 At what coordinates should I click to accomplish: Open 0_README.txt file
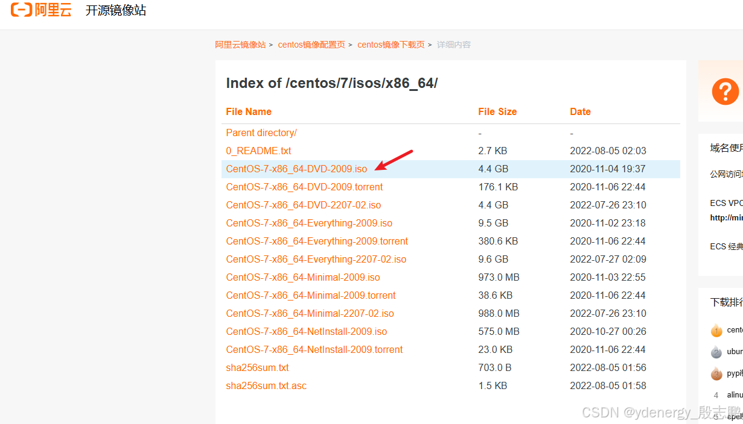click(258, 151)
